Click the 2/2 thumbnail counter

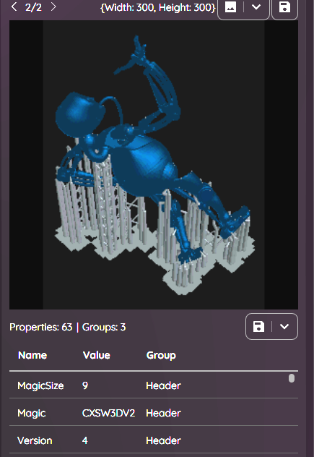coord(33,7)
